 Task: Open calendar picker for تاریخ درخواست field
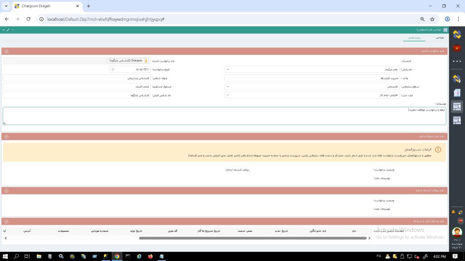pyautogui.click(x=113, y=70)
